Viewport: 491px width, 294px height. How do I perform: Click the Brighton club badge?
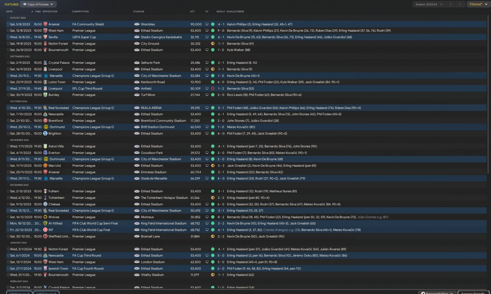click(x=45, y=134)
